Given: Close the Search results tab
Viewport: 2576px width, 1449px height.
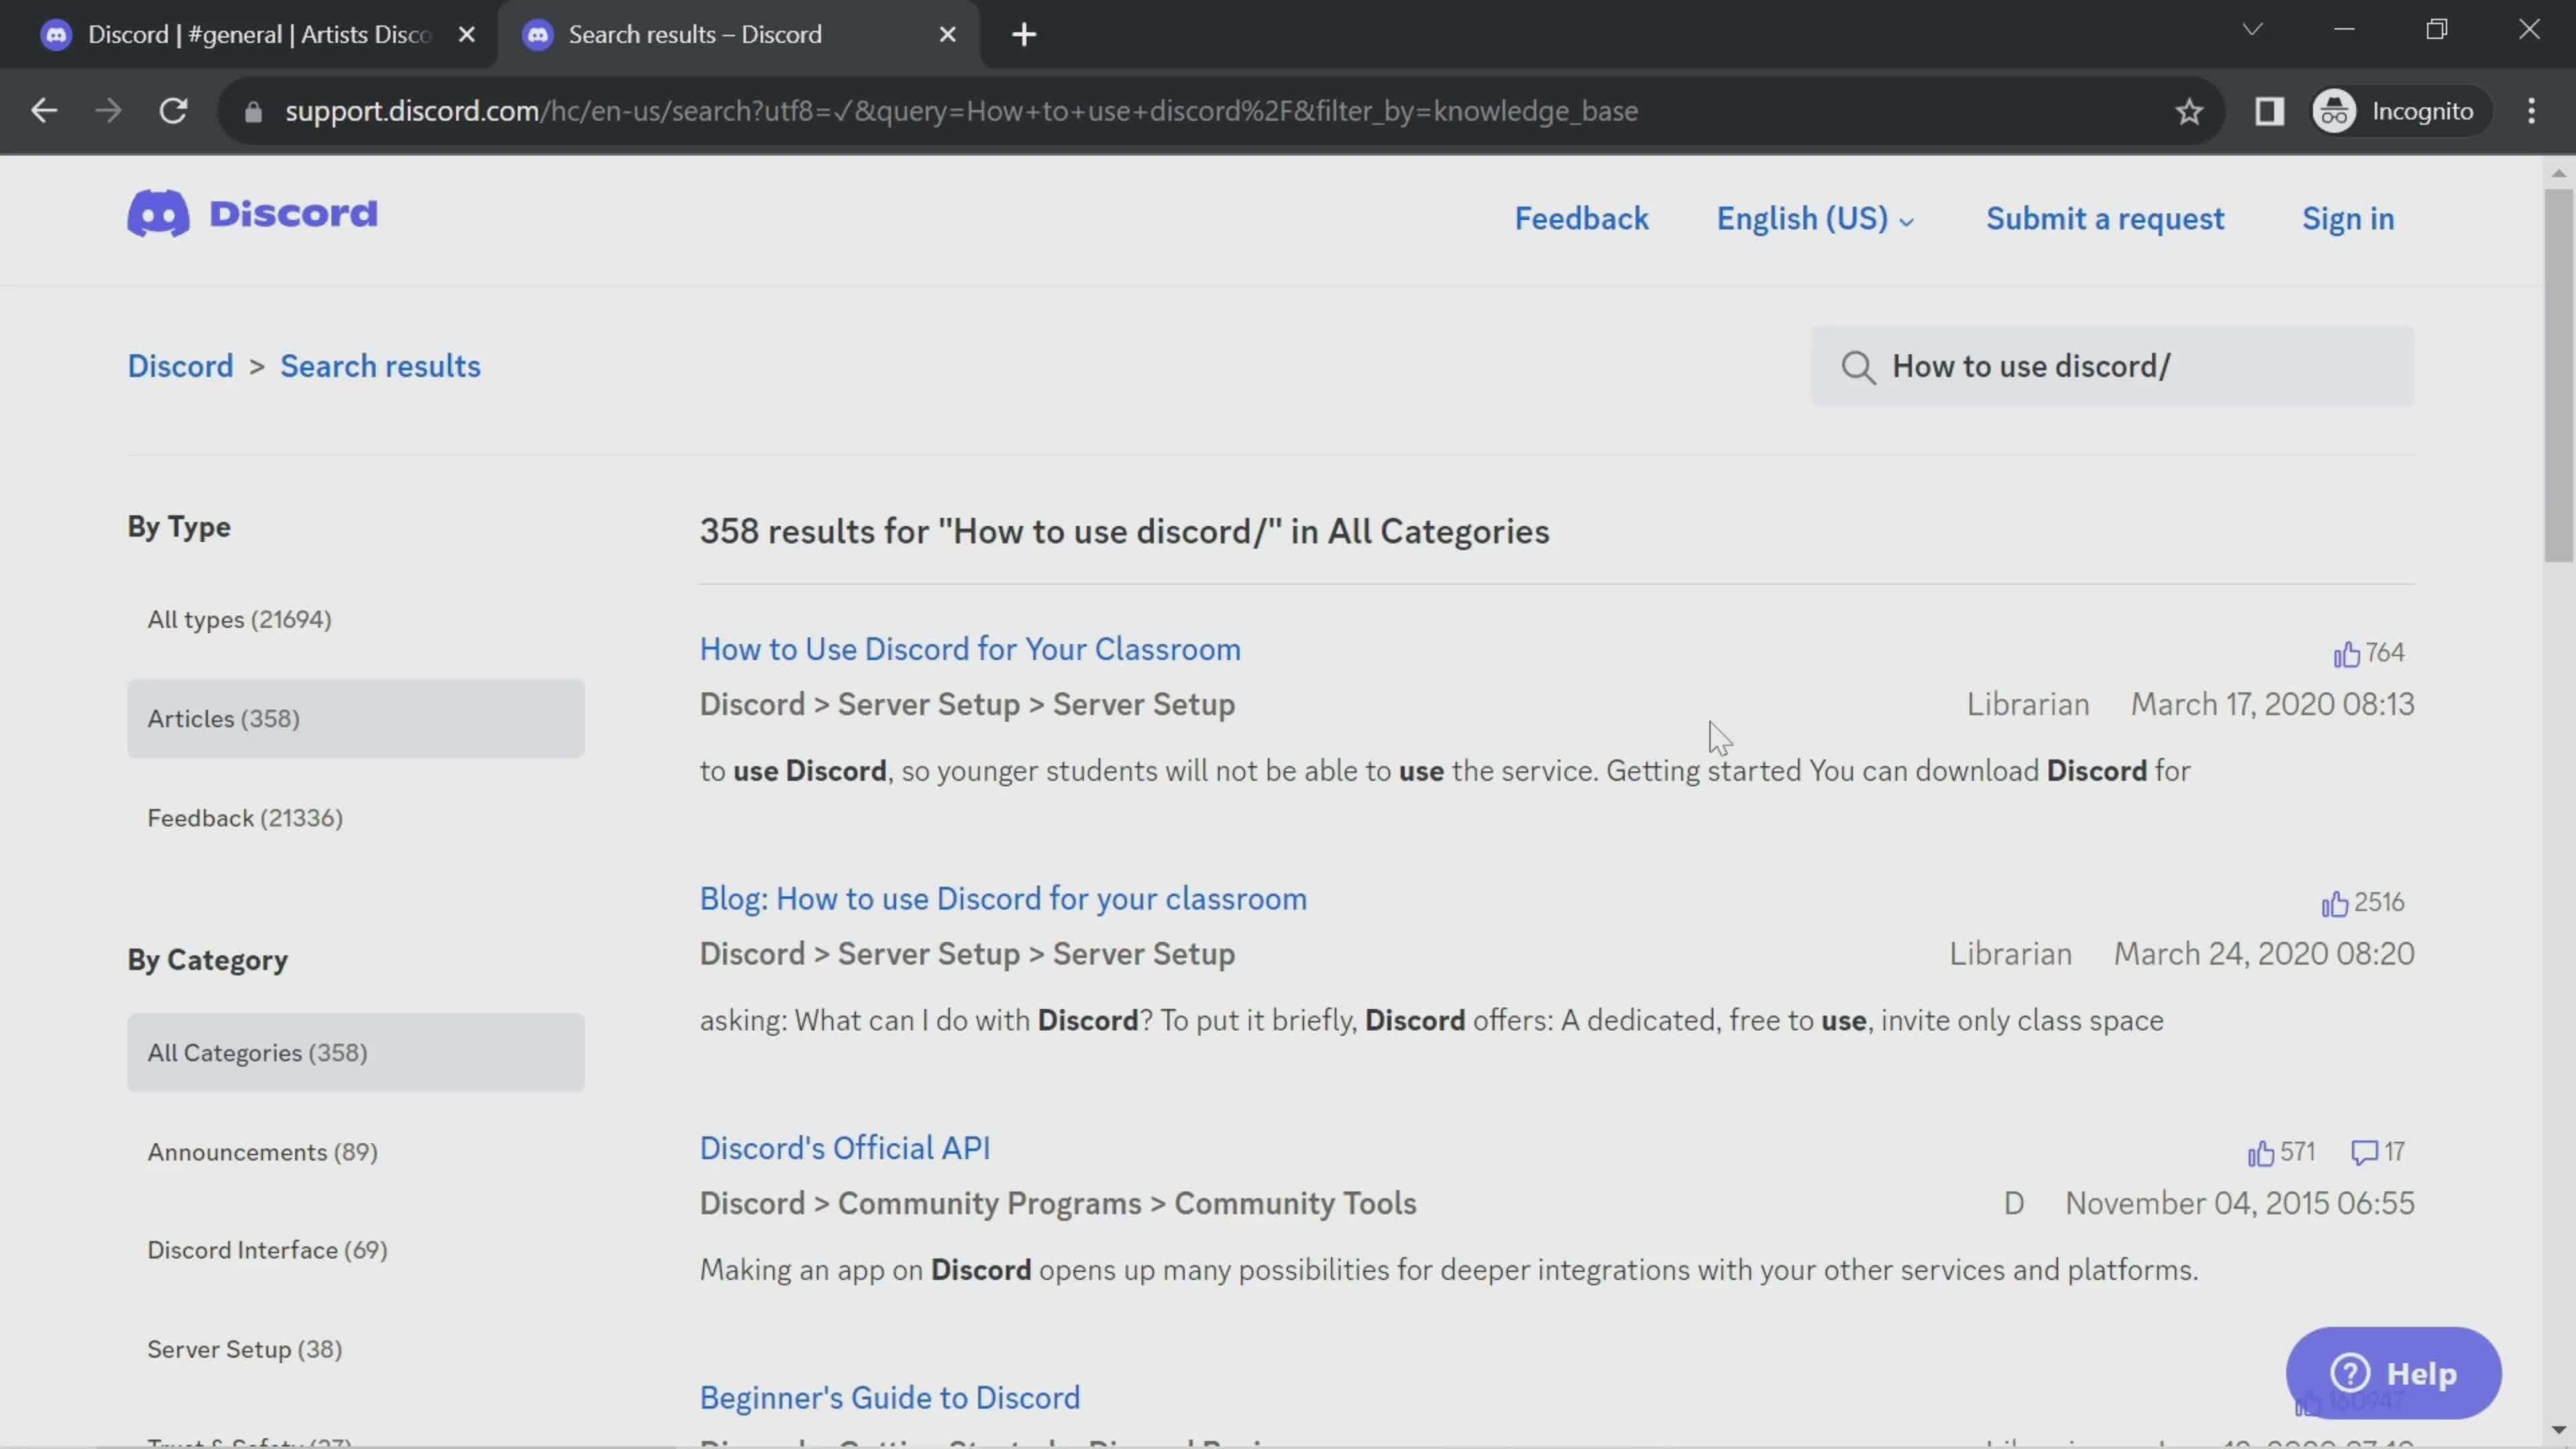Looking at the screenshot, I should tap(948, 35).
